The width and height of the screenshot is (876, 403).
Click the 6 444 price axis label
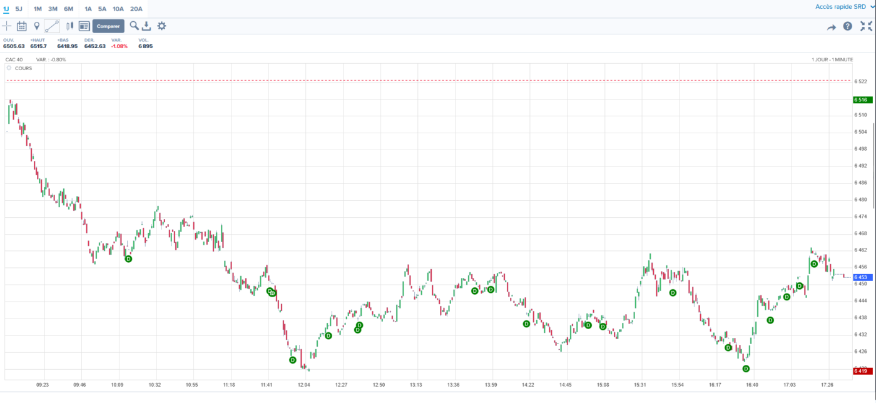860,300
